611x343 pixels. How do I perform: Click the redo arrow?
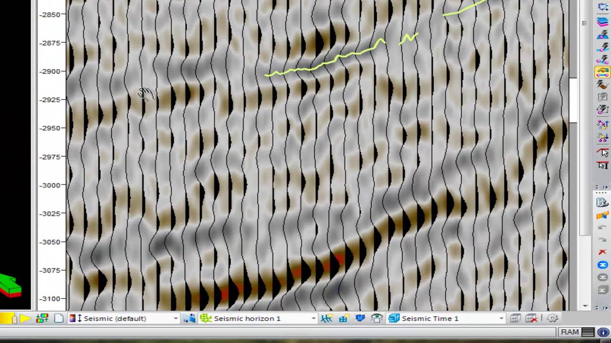[x=602, y=240]
